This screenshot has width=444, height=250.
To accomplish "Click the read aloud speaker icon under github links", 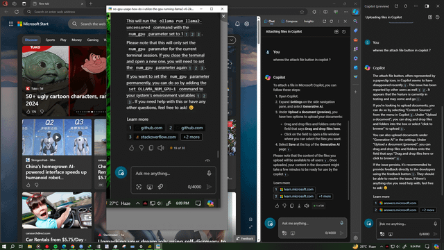I will (161, 148).
